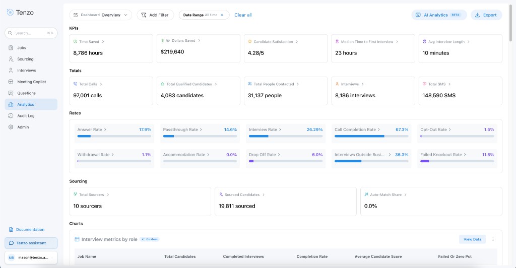The height and width of the screenshot is (268, 516).
Task: Open Interviews in the sidebar
Action: coord(31,71)
